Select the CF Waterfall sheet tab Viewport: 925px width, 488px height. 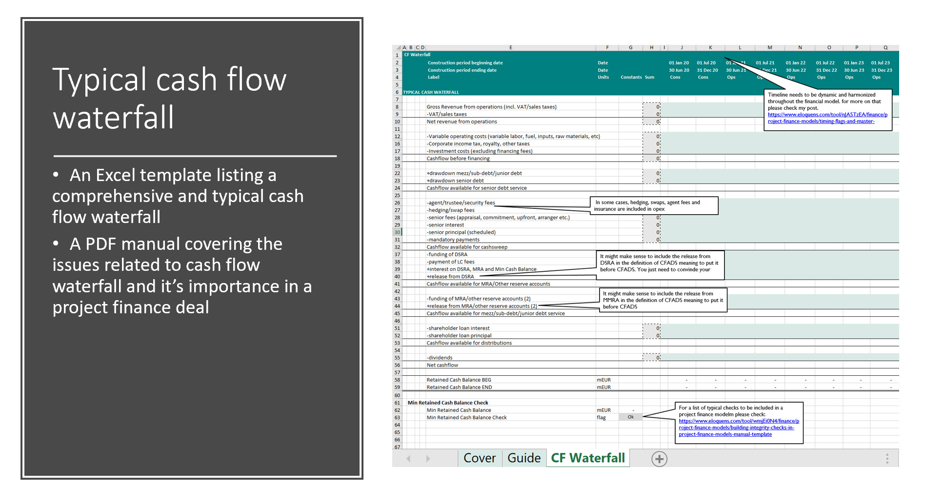(x=588, y=458)
